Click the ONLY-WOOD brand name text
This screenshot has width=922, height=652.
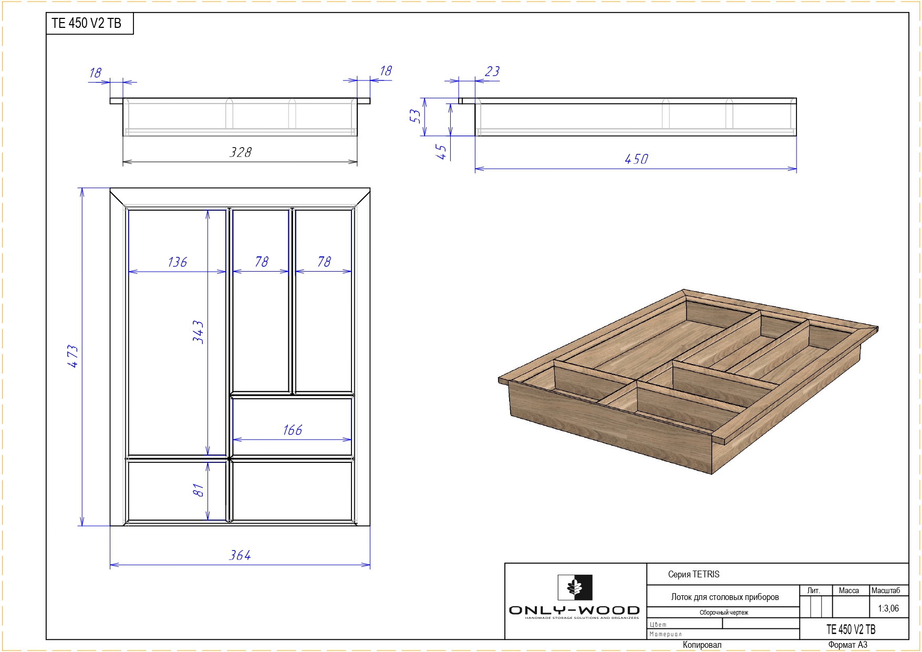click(x=574, y=610)
